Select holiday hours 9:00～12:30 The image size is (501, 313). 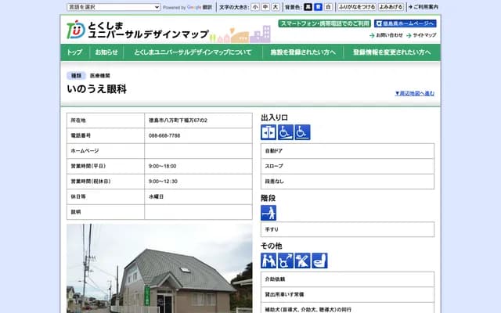click(x=163, y=182)
